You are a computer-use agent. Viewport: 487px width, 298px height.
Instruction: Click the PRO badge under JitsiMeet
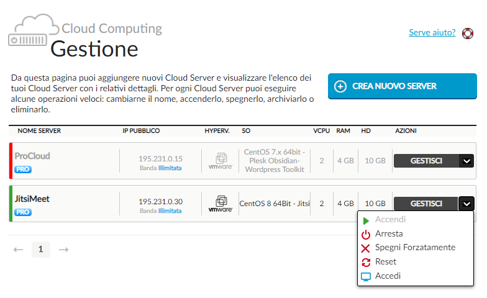(23, 212)
